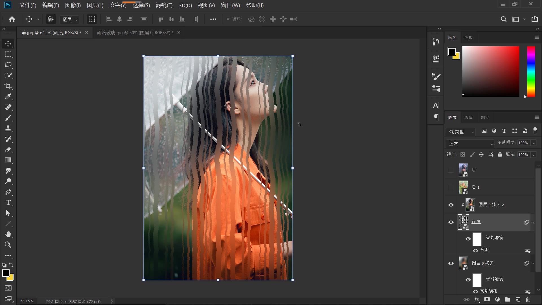Select the Lasso tool
This screenshot has width=542, height=305.
click(x=8, y=65)
